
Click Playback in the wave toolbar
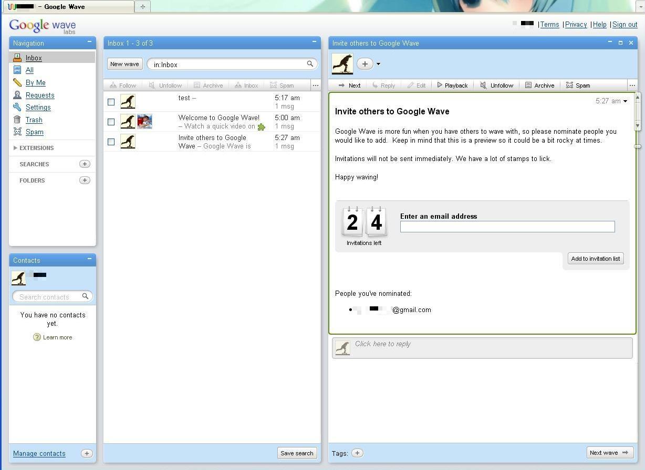coord(452,85)
